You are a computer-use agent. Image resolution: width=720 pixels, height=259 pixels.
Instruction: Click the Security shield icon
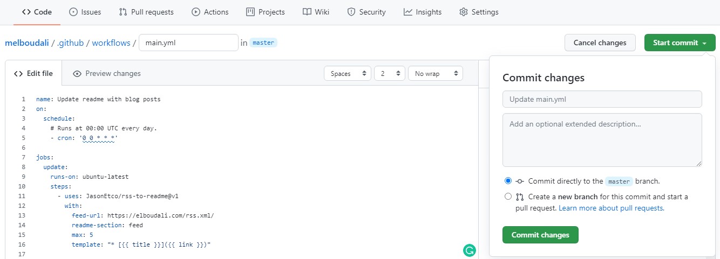tap(351, 12)
